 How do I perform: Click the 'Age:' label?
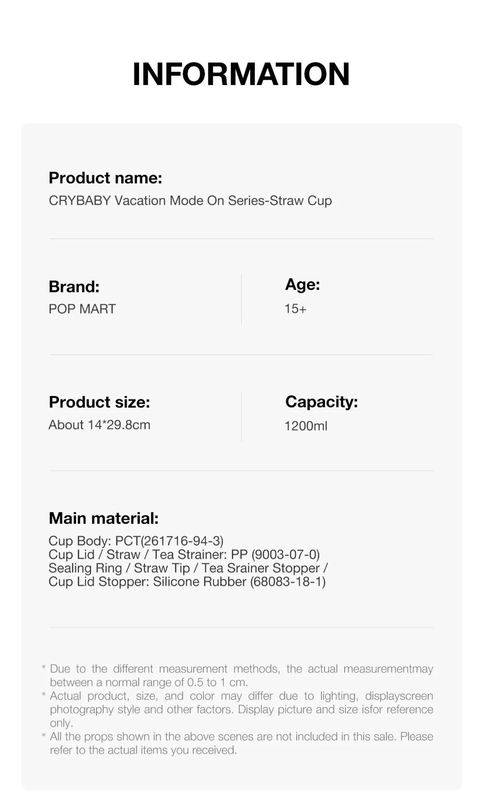point(302,284)
